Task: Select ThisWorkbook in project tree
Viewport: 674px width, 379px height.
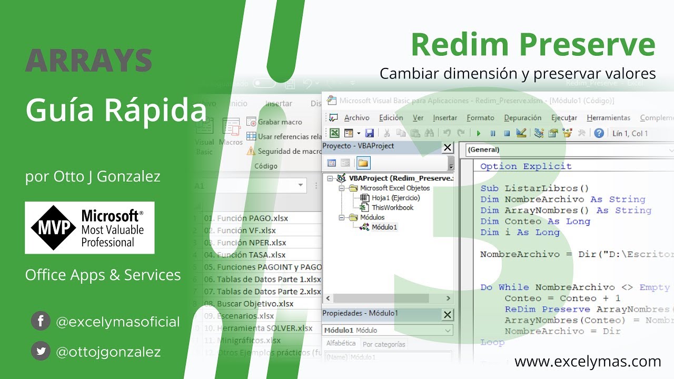Action: [387, 207]
